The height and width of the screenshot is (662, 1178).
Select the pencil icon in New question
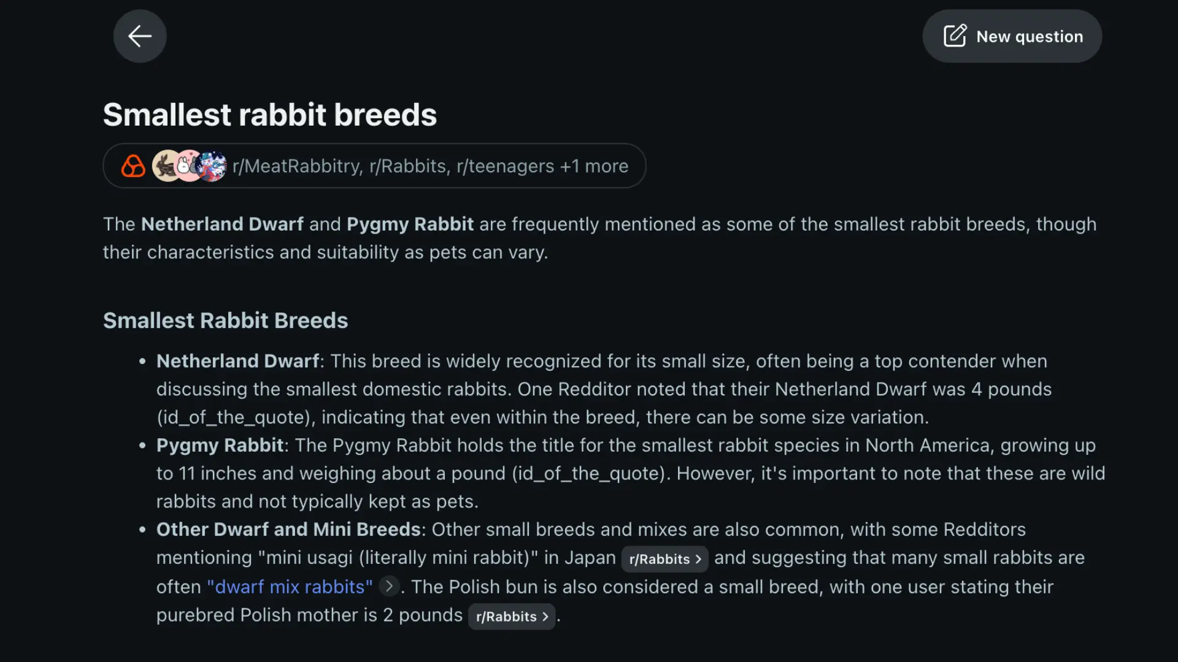tap(955, 36)
